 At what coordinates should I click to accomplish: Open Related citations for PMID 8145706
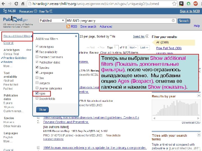[x=53, y=139]
